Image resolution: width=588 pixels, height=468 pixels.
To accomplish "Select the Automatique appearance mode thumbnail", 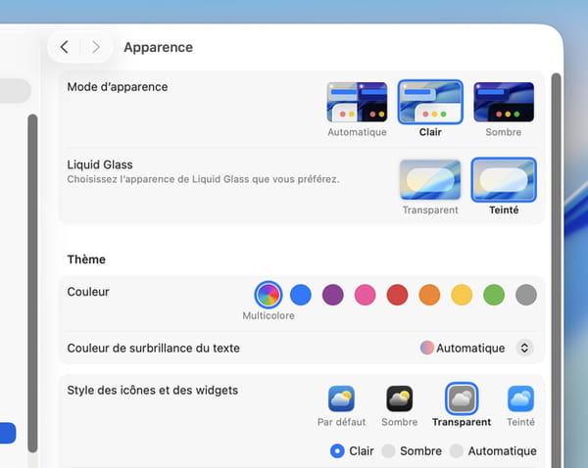I will [x=357, y=103].
